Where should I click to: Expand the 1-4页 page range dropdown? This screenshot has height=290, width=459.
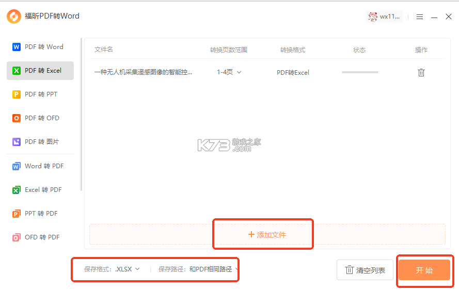tap(229, 72)
